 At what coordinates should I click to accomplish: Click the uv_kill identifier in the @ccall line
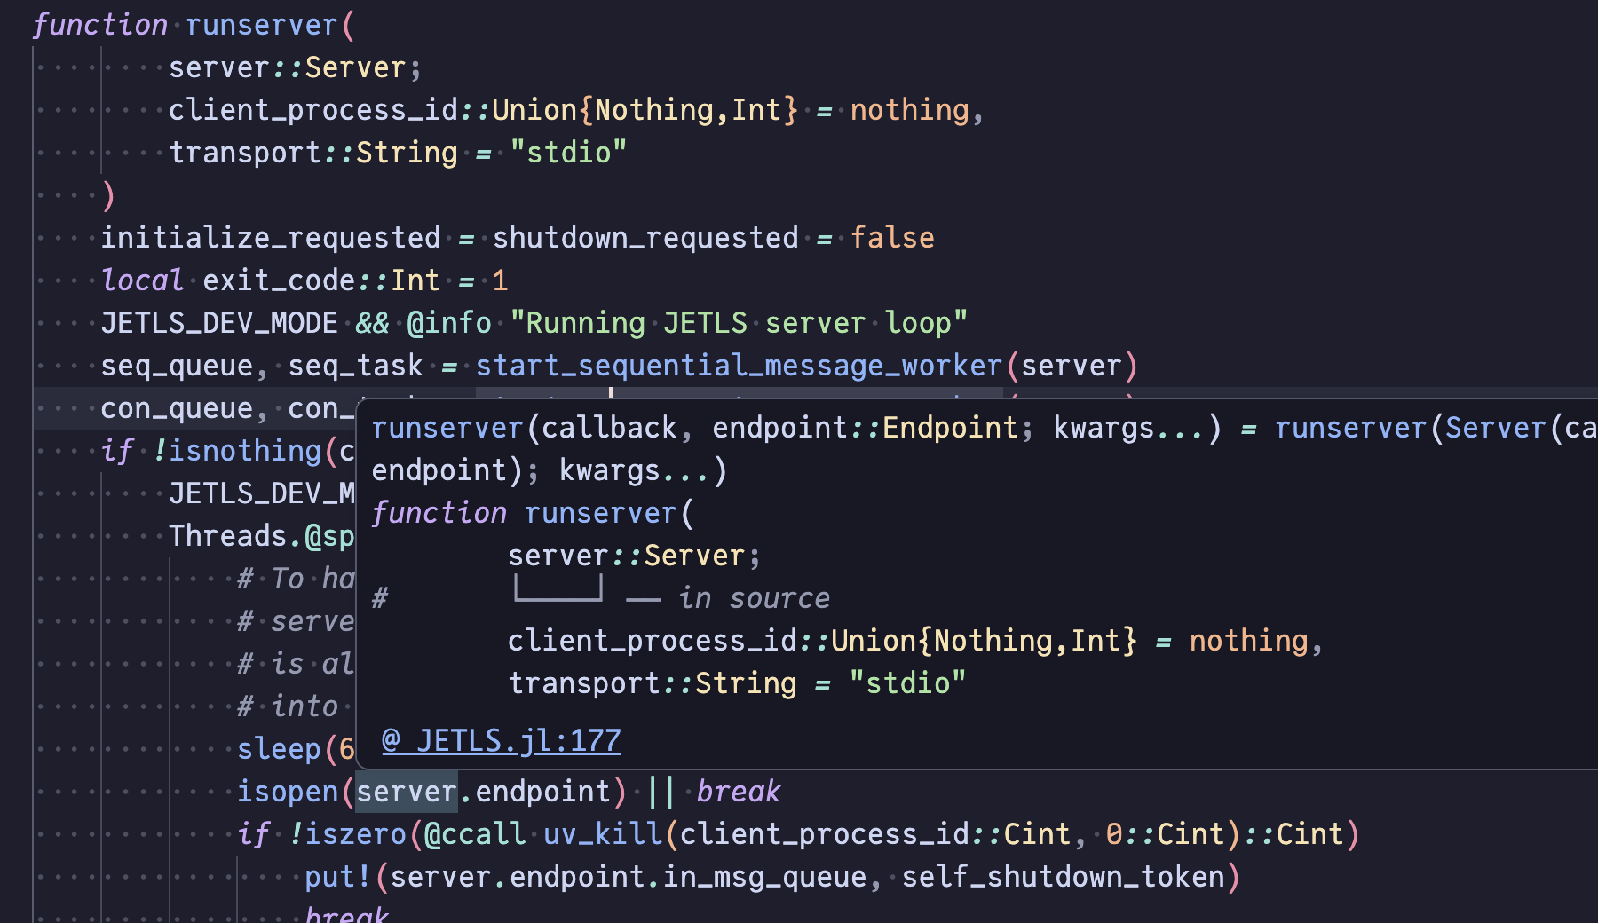(603, 834)
